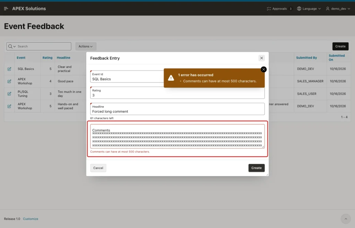
Task: Click the dialog corner resize handle
Action: coord(267,174)
